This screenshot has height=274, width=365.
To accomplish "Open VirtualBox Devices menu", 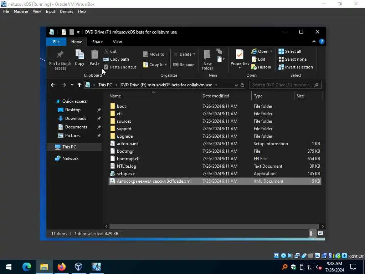I will [x=66, y=11].
